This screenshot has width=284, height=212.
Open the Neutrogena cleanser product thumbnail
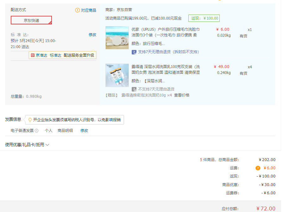pyautogui.click(x=117, y=75)
